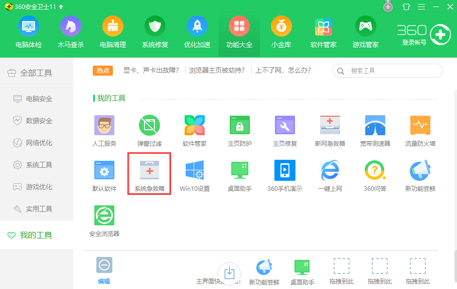Click the medal badge icon in title bar
The image size is (457, 289).
[388, 7]
